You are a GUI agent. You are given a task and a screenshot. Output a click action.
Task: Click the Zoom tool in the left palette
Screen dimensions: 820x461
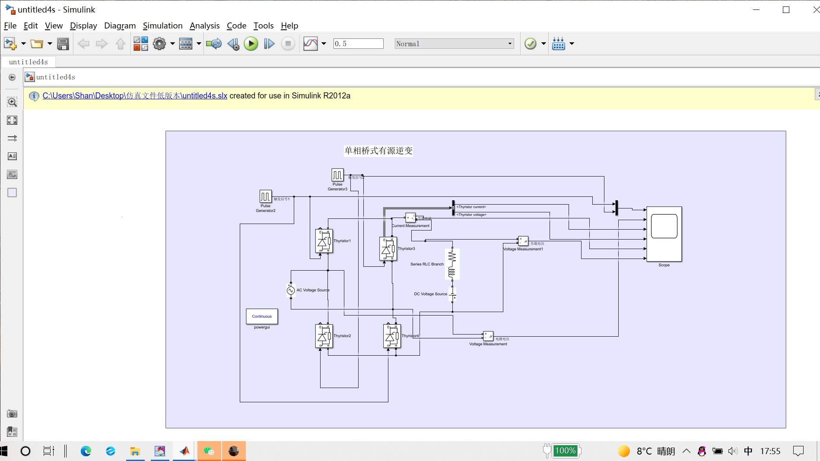(12, 102)
